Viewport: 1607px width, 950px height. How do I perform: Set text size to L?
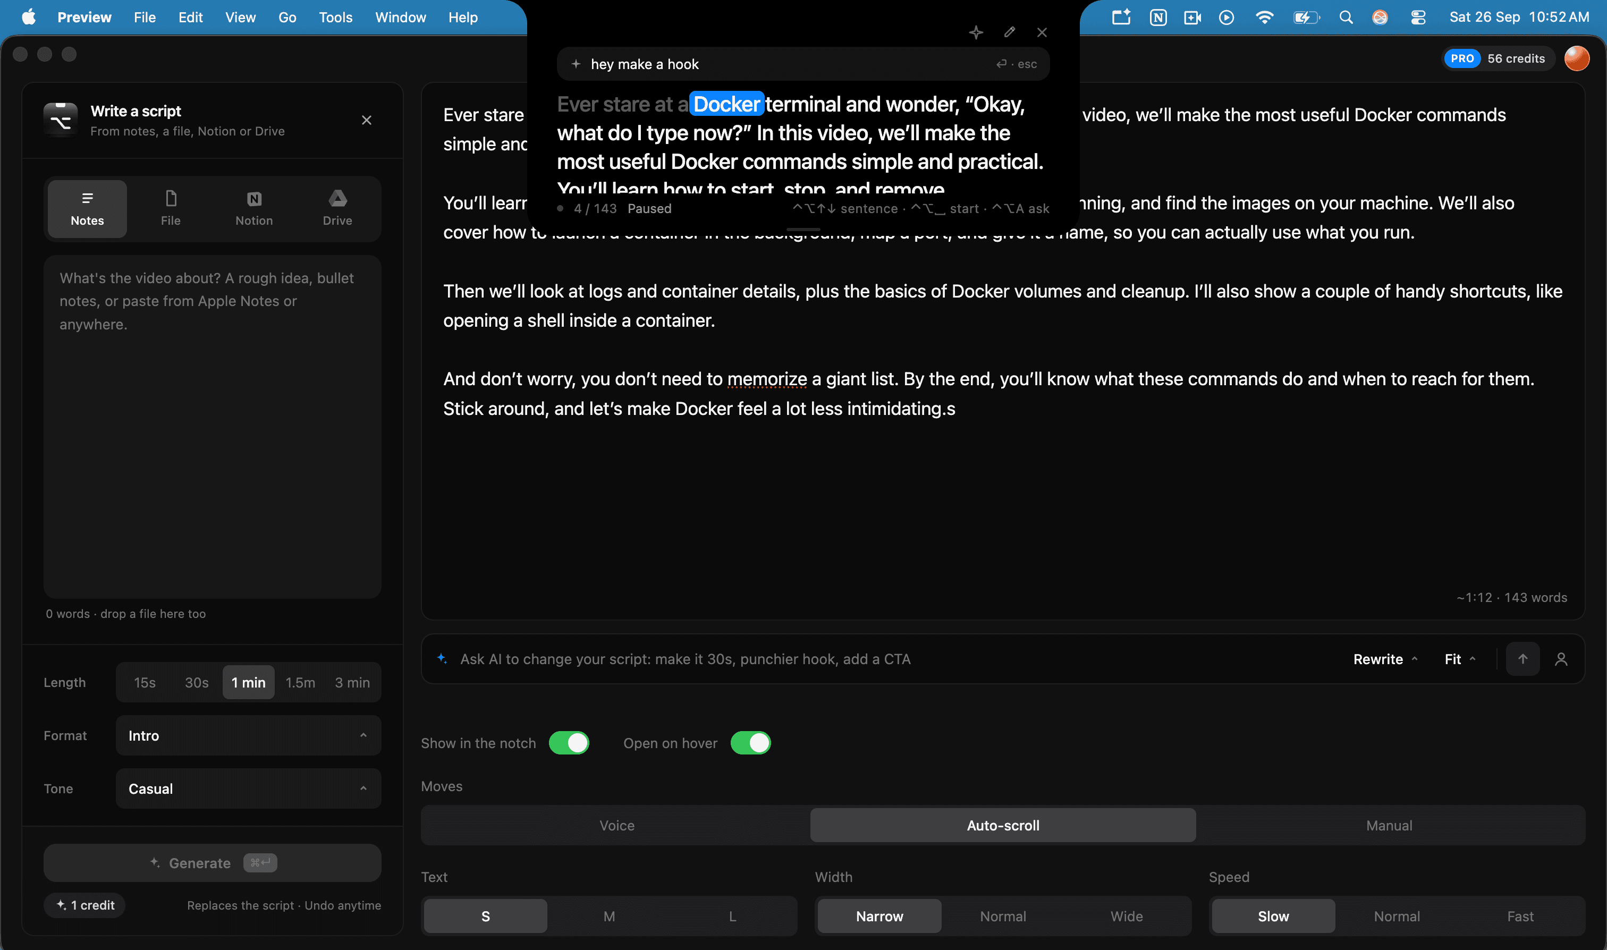tap(732, 916)
